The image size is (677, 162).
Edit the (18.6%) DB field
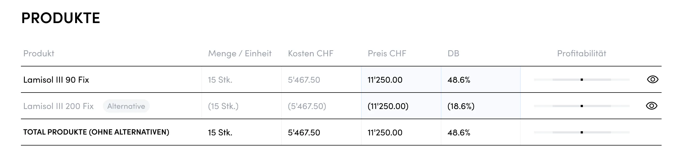[x=480, y=106]
